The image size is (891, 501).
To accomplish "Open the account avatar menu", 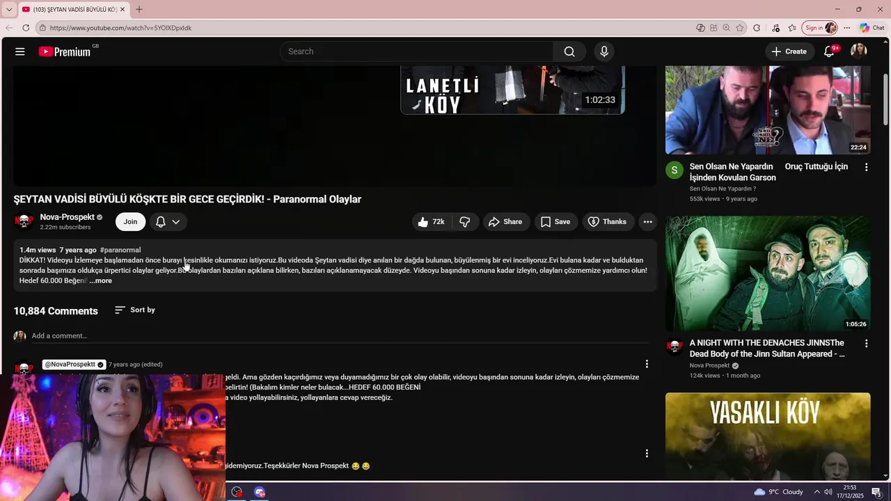I will point(858,51).
